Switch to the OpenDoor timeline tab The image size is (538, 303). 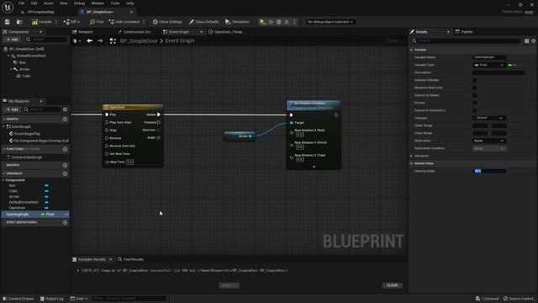click(x=227, y=32)
